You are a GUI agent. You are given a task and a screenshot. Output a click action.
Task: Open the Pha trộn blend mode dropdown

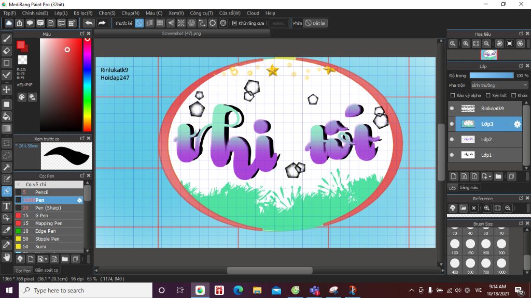point(499,85)
